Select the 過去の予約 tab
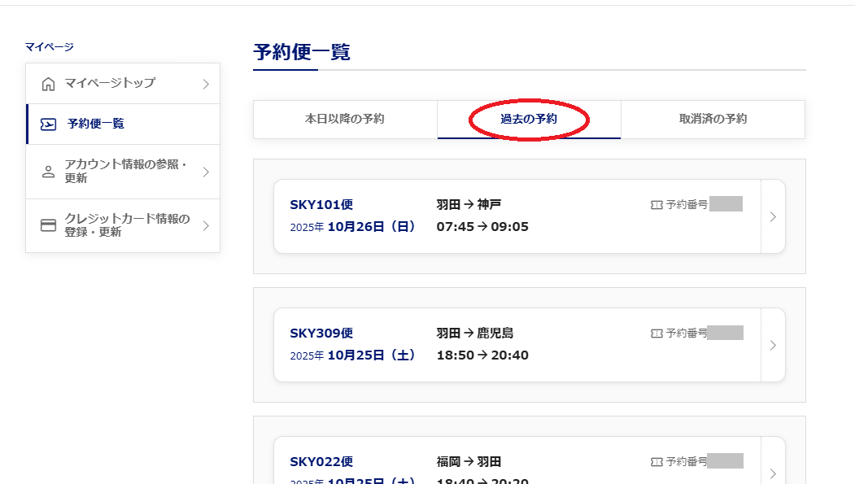Image resolution: width=855 pixels, height=484 pixels. point(529,120)
